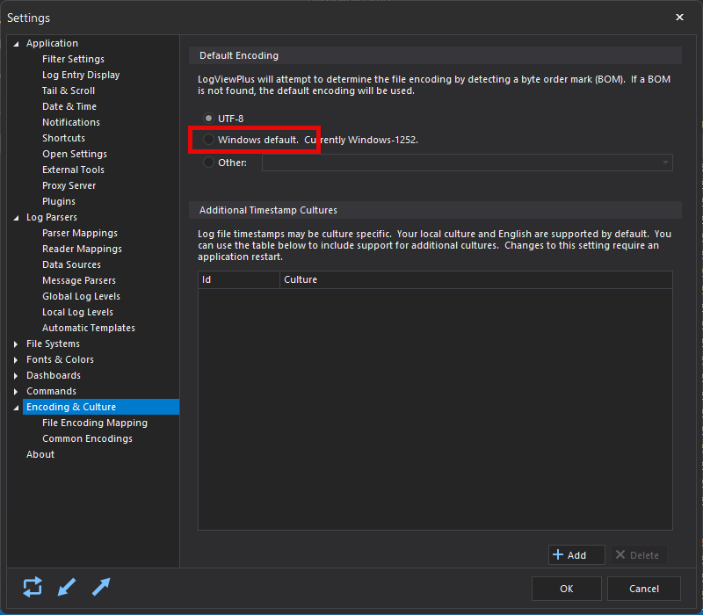Click the import settings down-left arrow icon

[67, 587]
